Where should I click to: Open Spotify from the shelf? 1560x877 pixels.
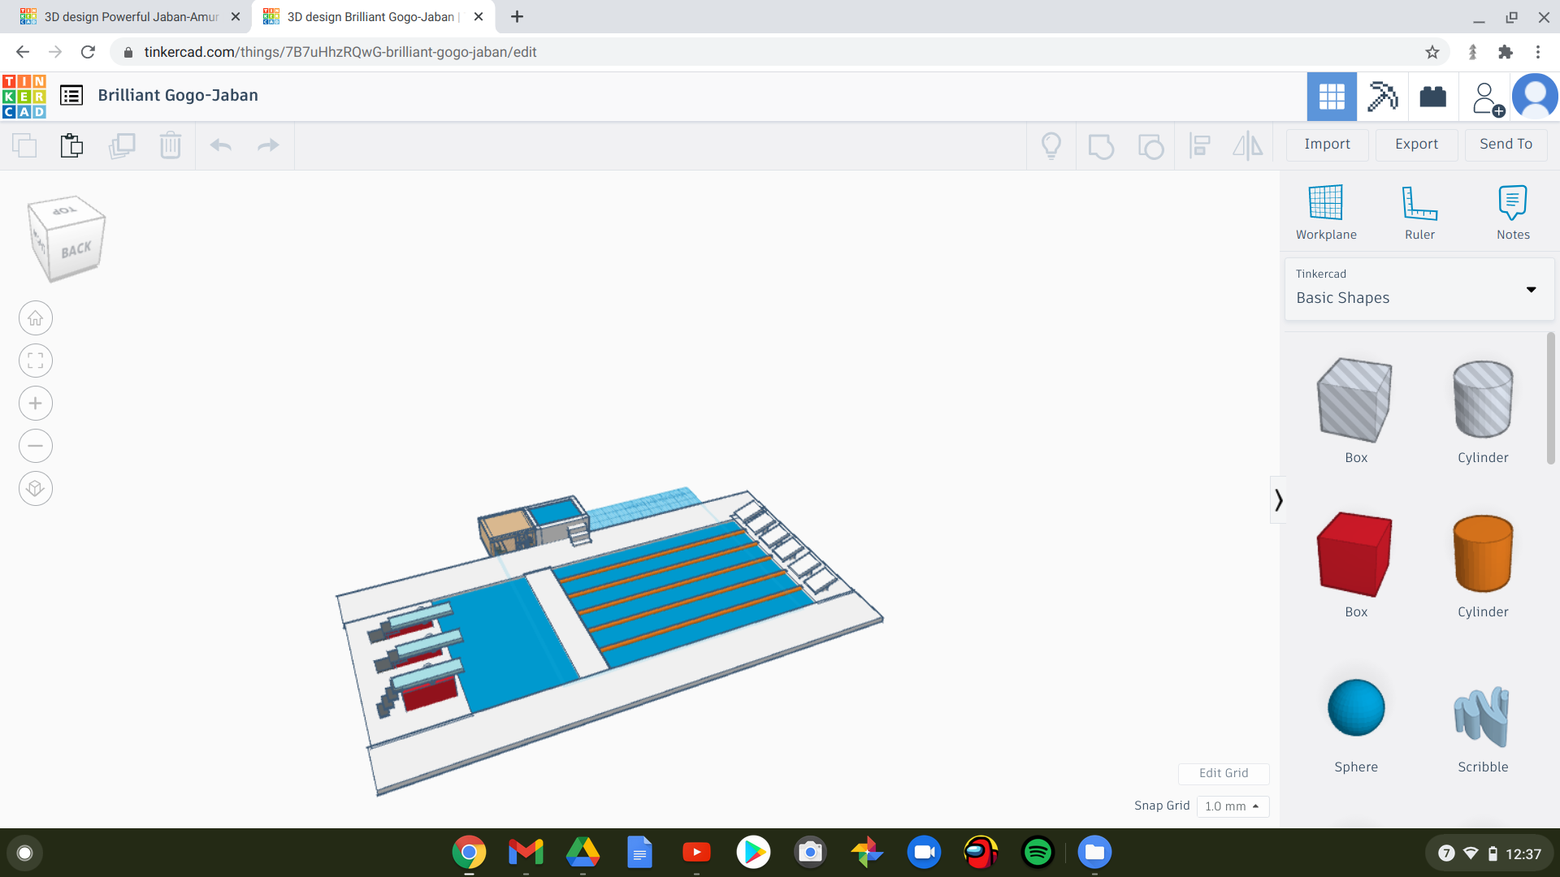click(1038, 852)
